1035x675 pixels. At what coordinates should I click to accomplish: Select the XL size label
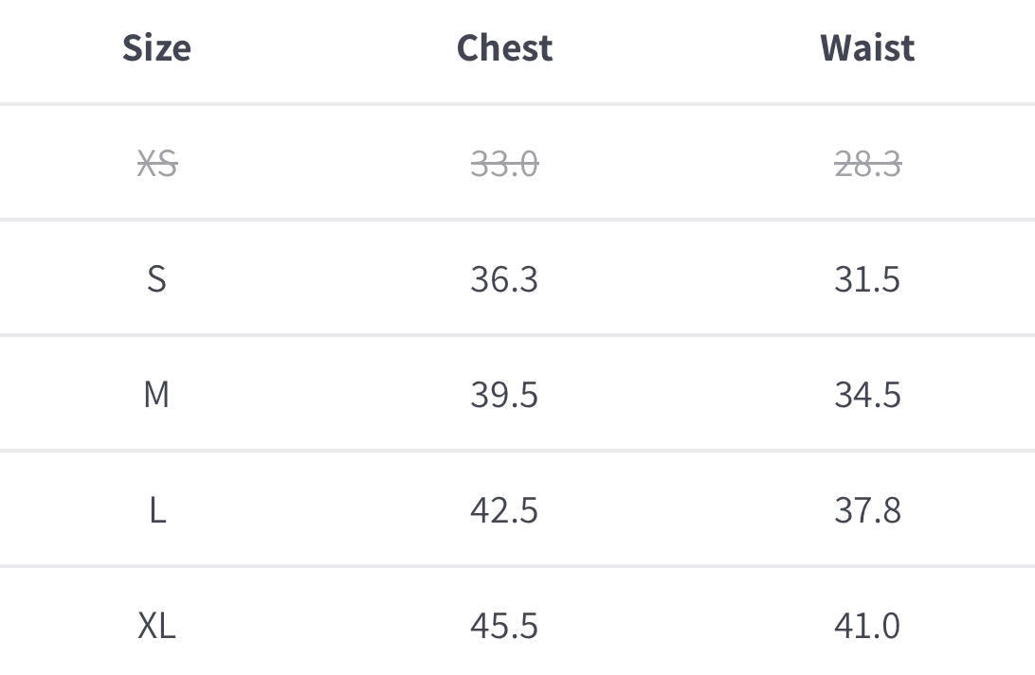156,626
